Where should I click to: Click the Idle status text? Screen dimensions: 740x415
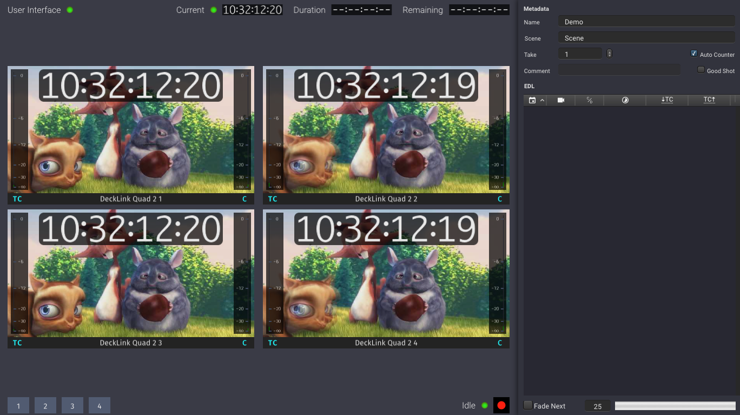tap(468, 405)
